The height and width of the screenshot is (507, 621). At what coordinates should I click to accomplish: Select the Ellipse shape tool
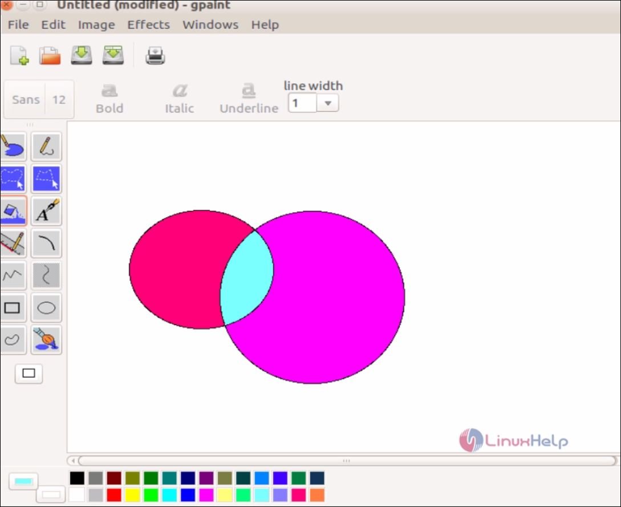click(x=46, y=308)
